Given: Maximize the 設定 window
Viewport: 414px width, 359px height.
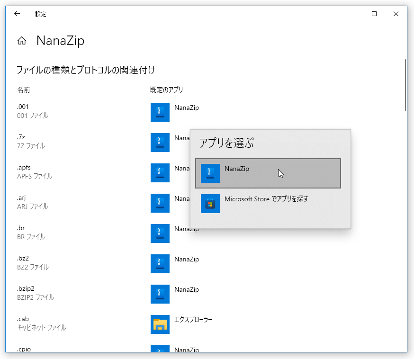Looking at the screenshot, I should 374,14.
